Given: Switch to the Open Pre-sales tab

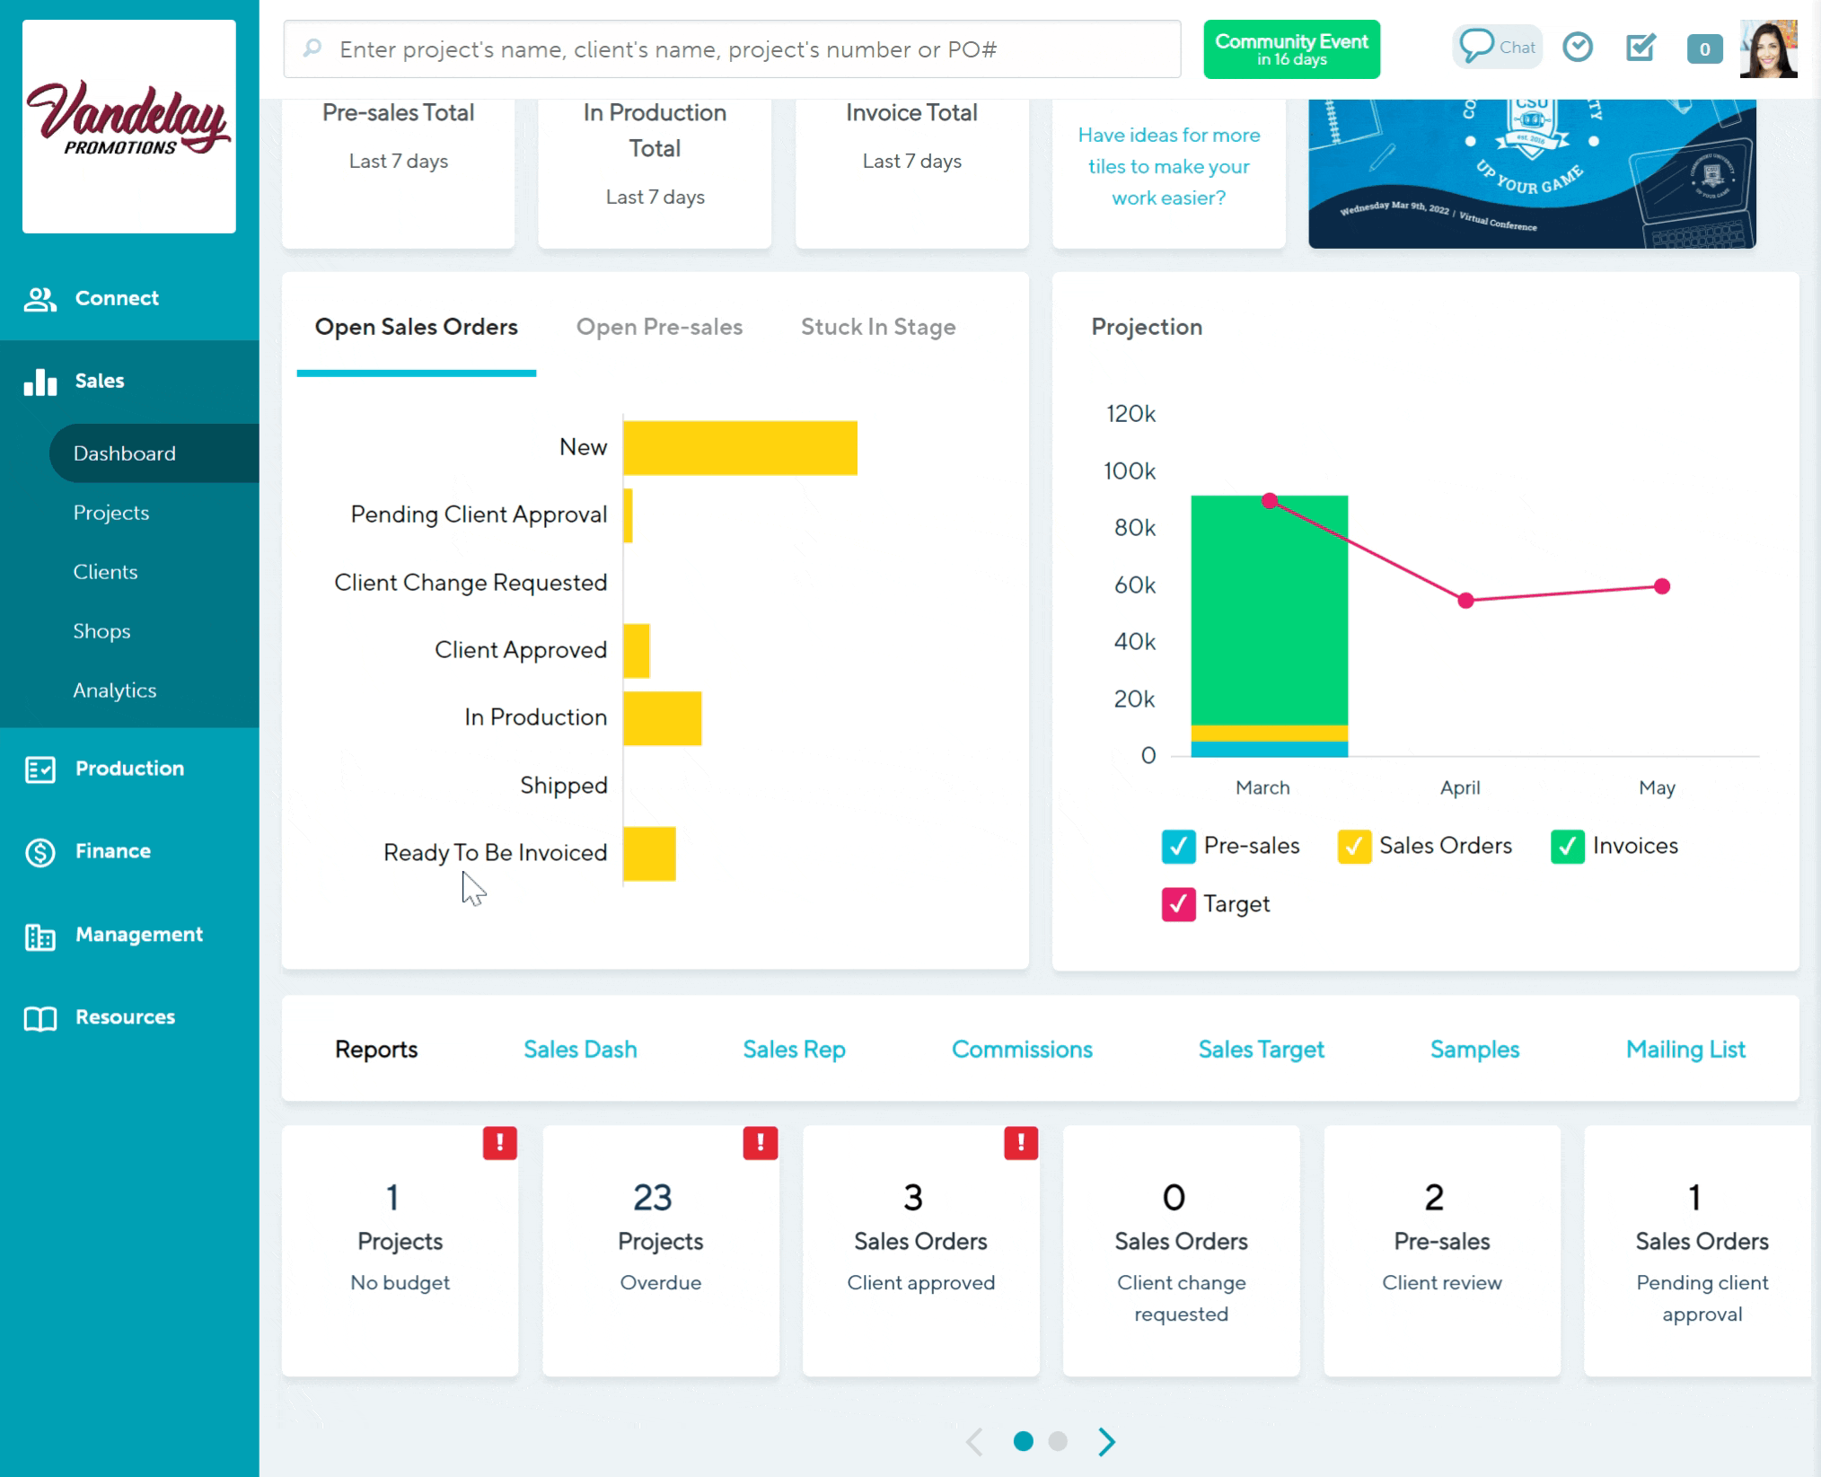Looking at the screenshot, I should click(x=659, y=327).
